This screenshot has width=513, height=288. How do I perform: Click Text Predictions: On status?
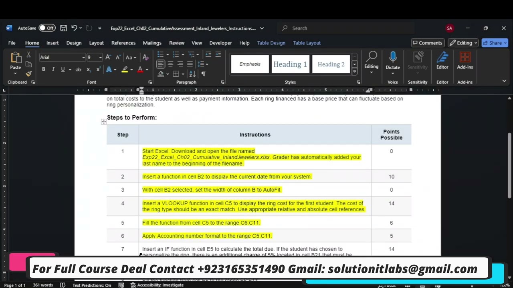point(92,285)
